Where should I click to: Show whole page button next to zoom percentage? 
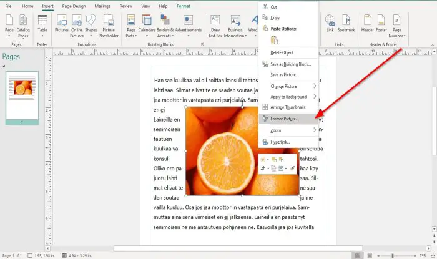tap(433, 255)
